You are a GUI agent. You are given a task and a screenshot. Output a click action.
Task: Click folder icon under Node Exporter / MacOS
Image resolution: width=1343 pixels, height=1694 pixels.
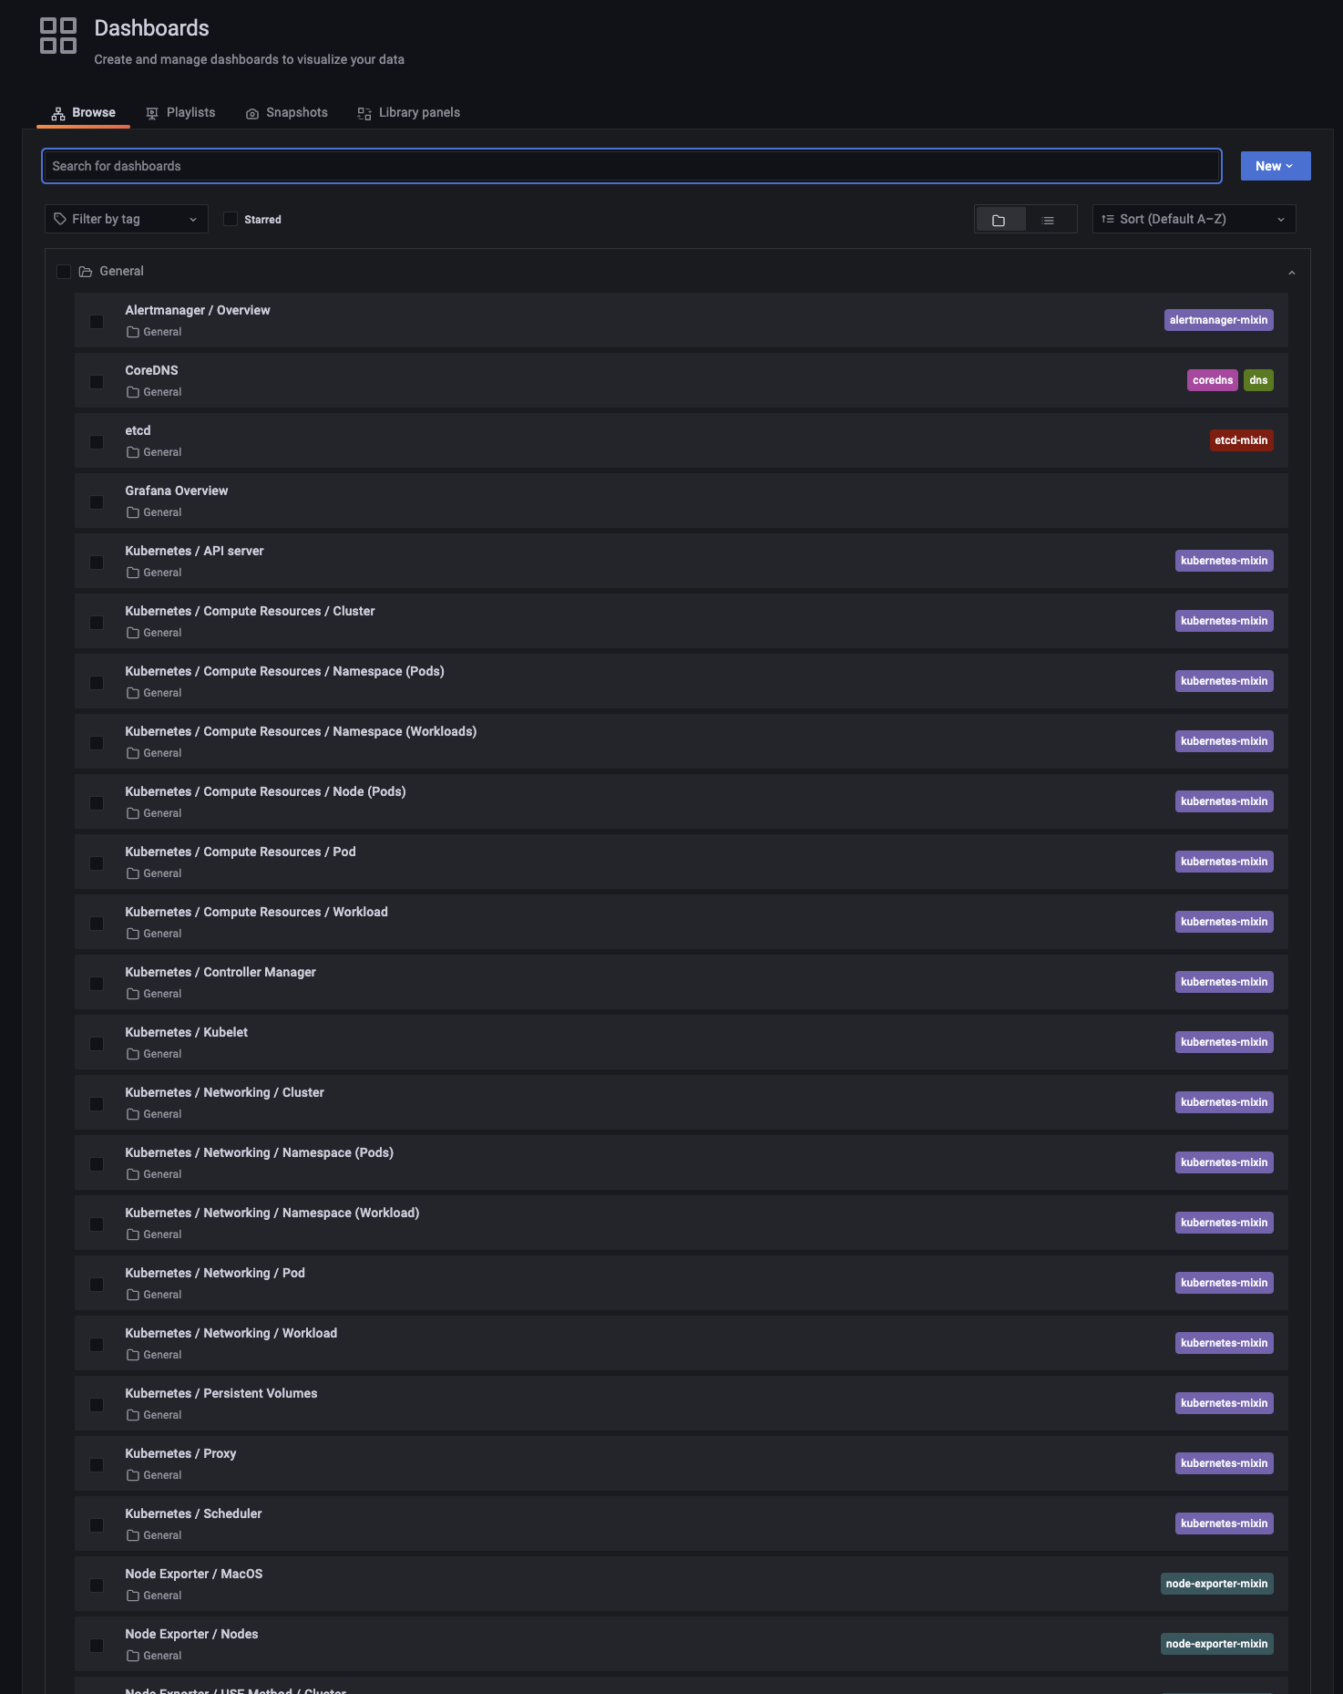coord(133,1596)
